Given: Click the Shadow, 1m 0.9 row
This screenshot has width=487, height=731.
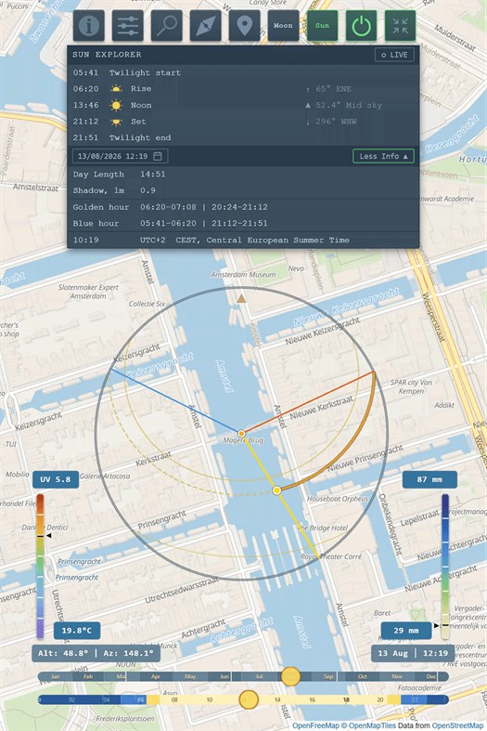Looking at the screenshot, I should (x=243, y=190).
